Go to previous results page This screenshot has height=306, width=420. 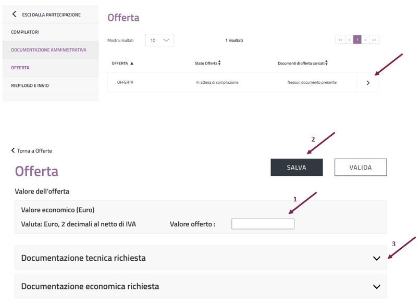coord(349,40)
